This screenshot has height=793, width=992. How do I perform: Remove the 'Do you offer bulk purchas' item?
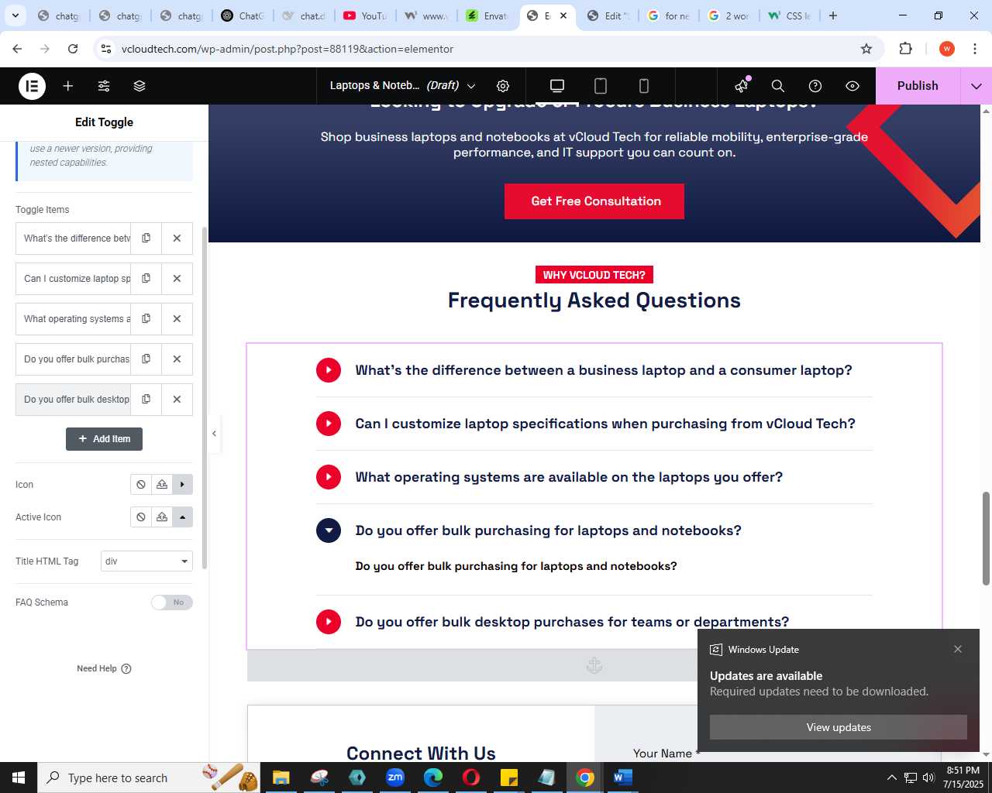coord(177,359)
